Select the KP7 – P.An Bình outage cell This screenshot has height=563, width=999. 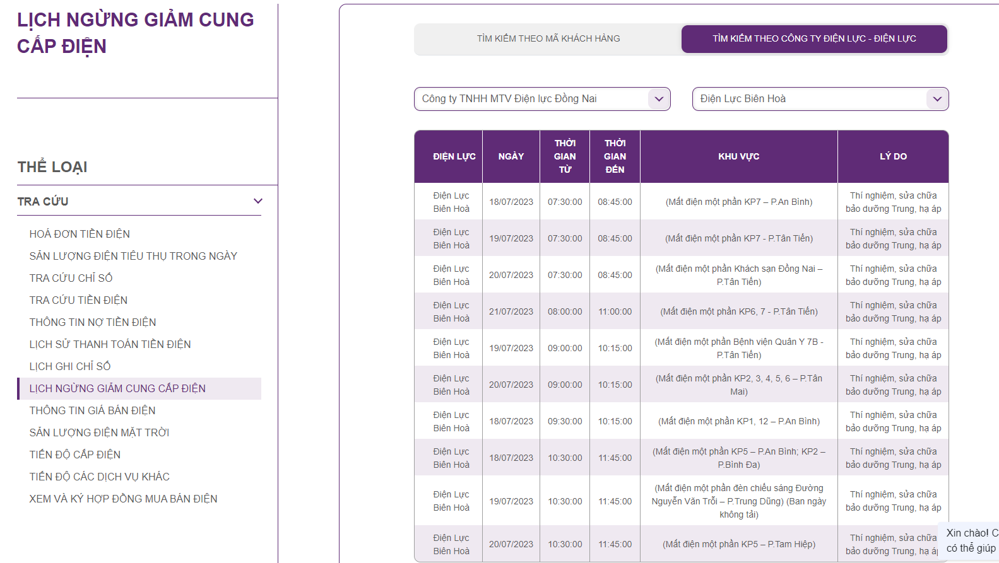point(739,202)
